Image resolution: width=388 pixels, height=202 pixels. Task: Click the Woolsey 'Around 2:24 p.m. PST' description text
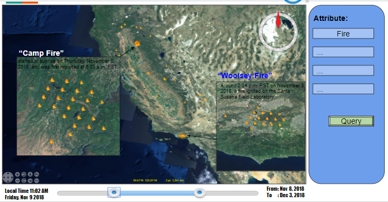pyautogui.click(x=262, y=92)
